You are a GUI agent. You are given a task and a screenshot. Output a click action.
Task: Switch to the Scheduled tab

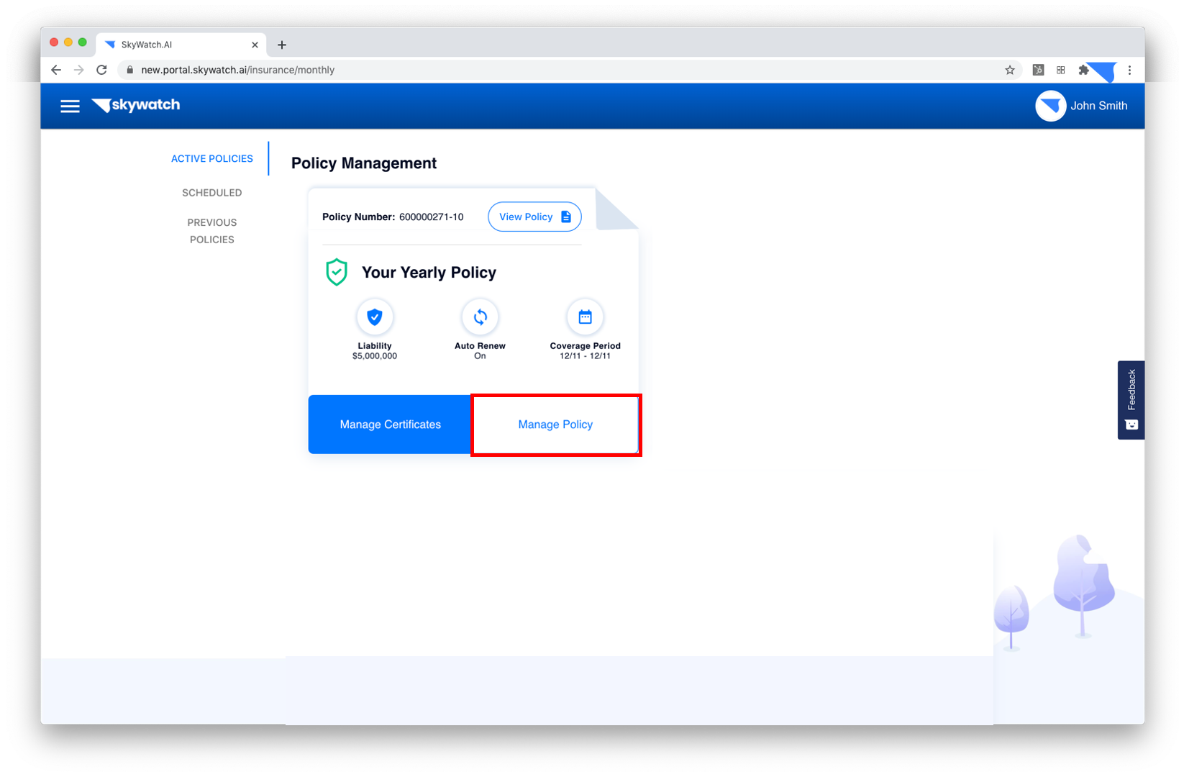212,193
